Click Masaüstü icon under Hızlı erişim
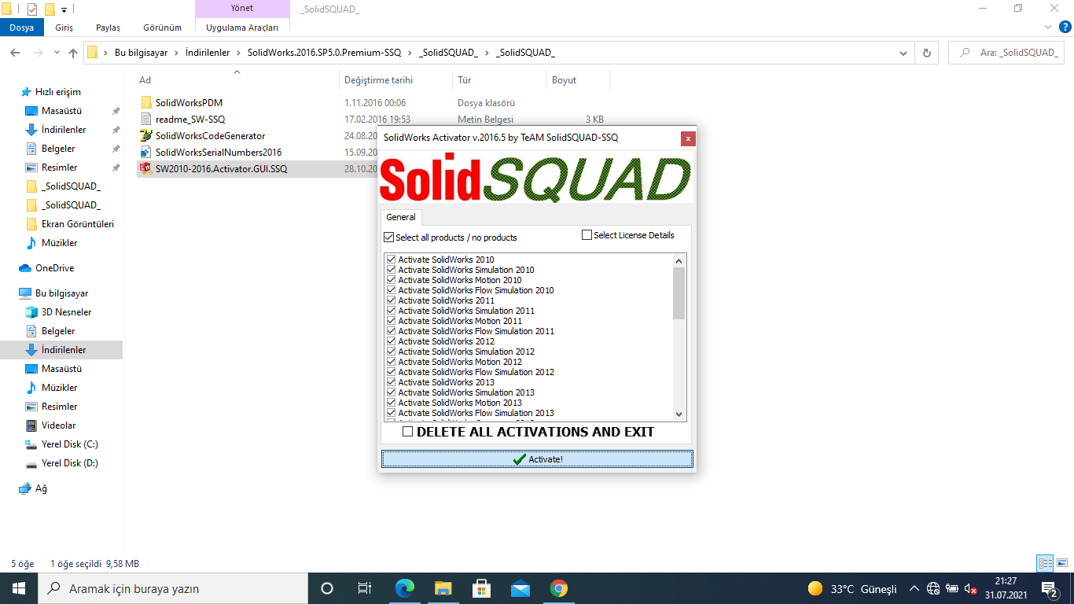 (x=31, y=111)
